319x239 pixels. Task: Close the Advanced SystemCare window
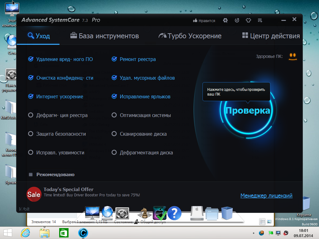(x=294, y=19)
